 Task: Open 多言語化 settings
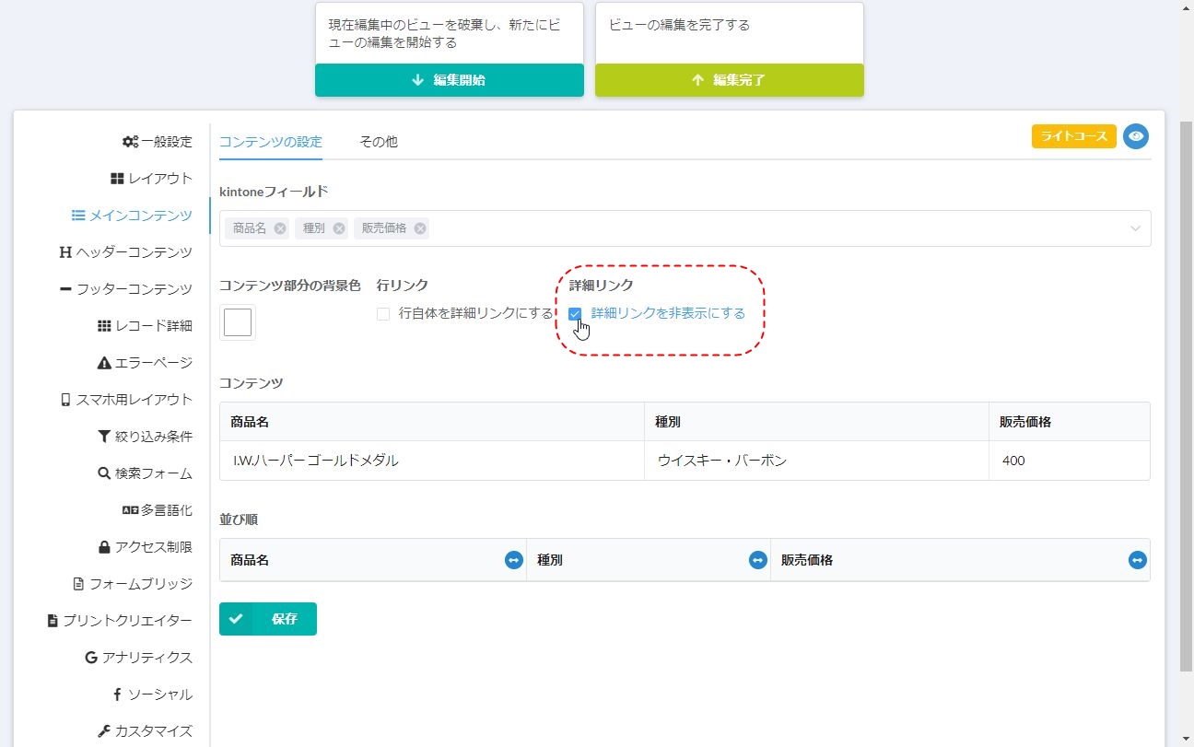point(158,510)
